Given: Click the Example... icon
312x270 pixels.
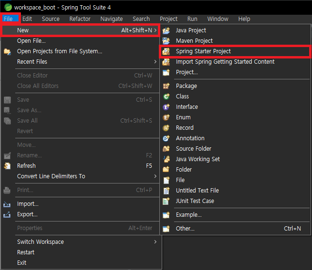Looking at the screenshot, I should (166, 215).
